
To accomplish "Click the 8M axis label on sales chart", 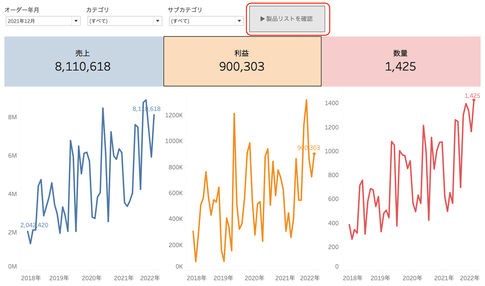I will click(x=13, y=117).
